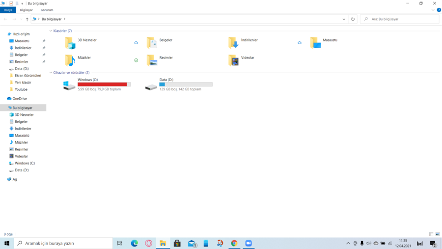Select Windows (C:) in navigation pane
This screenshot has width=442, height=249.
25,163
